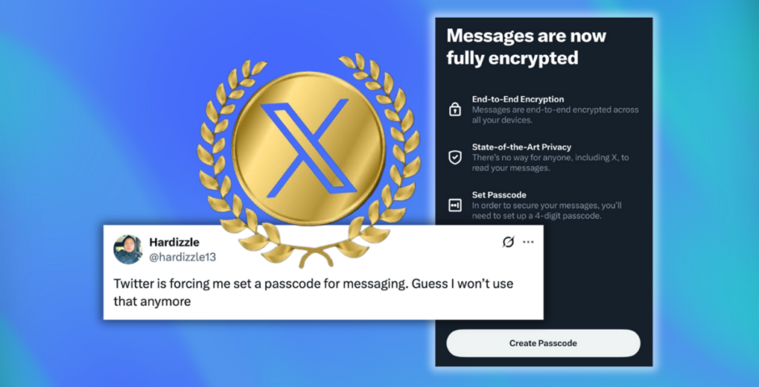Open the three-dot more menu on tweet
The height and width of the screenshot is (387, 759).
(528, 242)
